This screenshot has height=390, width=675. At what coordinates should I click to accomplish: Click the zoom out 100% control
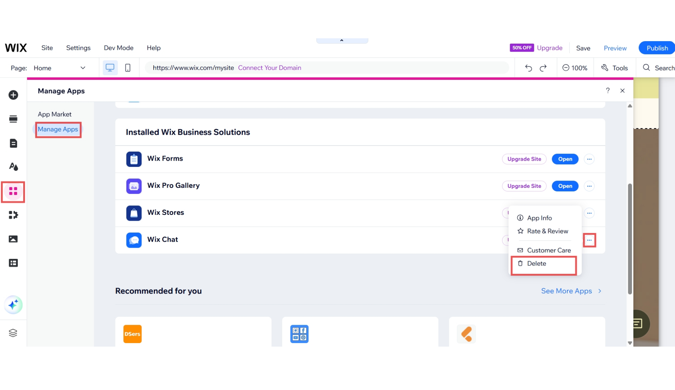point(575,68)
